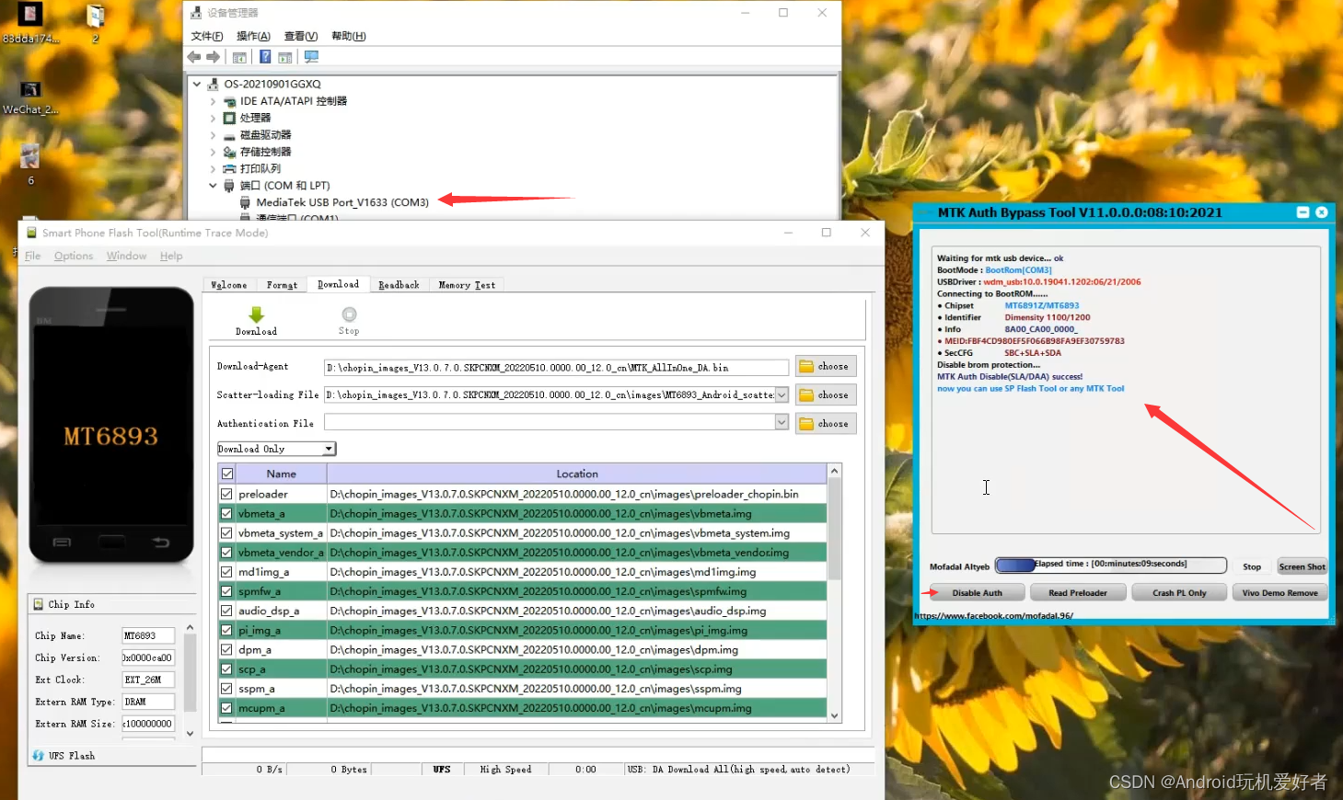Click the Screen Shot button
This screenshot has width=1343, height=800.
1302,566
